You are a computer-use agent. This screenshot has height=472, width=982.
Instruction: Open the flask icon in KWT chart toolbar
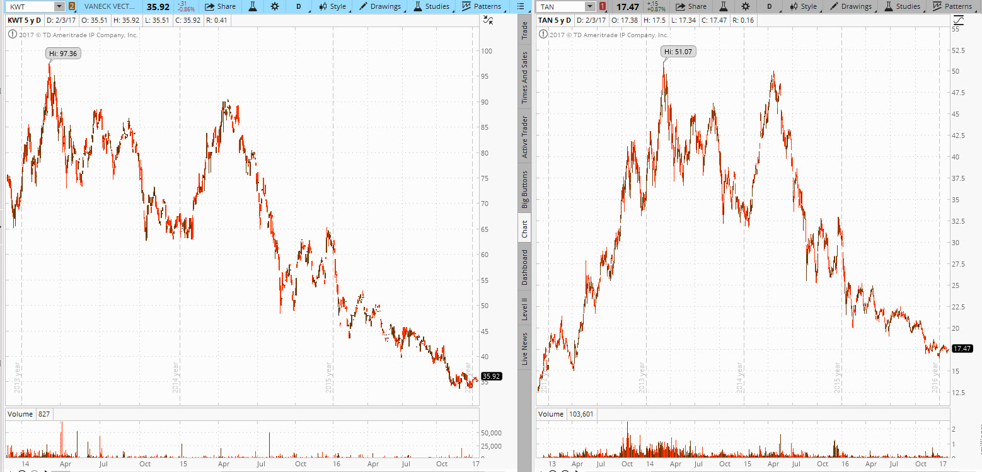pyautogui.click(x=252, y=6)
